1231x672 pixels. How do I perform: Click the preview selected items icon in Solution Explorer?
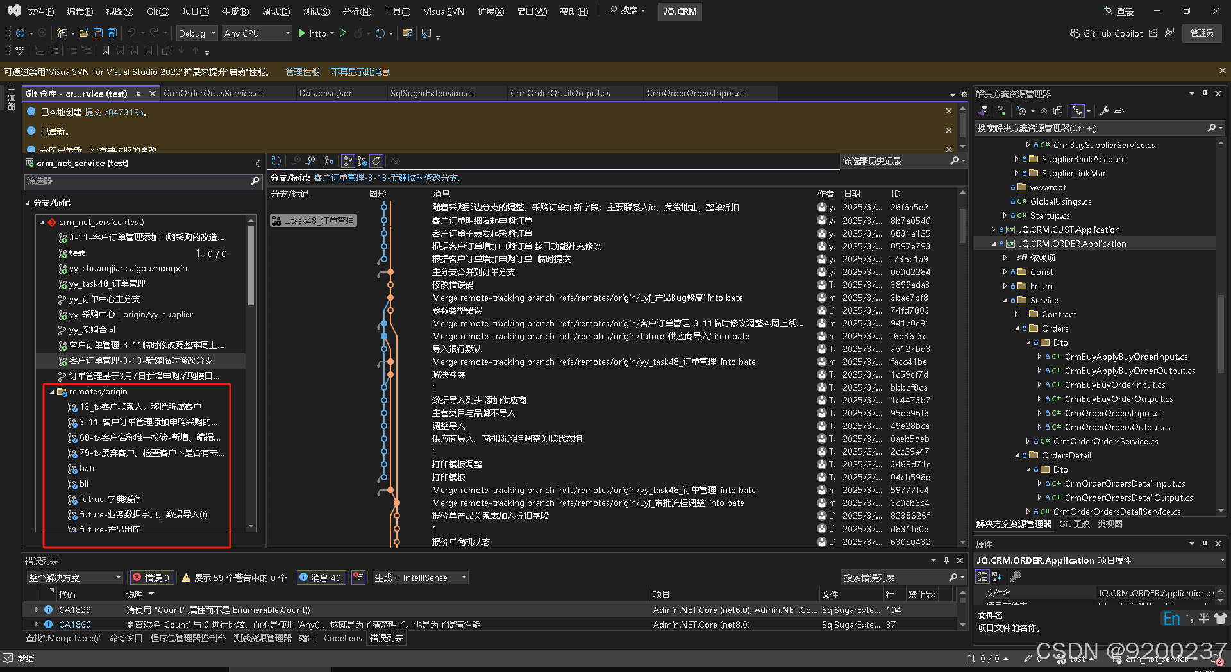pyautogui.click(x=1119, y=111)
